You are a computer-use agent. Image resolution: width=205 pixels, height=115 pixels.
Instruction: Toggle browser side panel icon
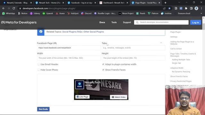[191, 8]
